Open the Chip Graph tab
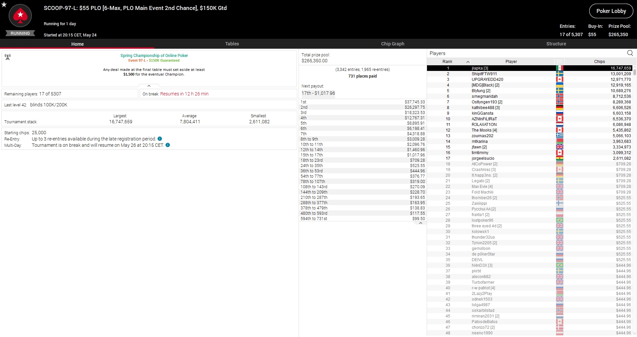 [392, 44]
